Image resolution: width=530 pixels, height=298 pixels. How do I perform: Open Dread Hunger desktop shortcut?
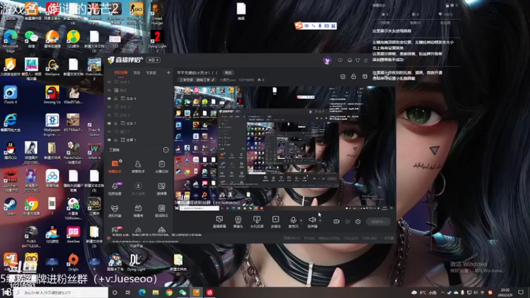[x=157, y=13]
